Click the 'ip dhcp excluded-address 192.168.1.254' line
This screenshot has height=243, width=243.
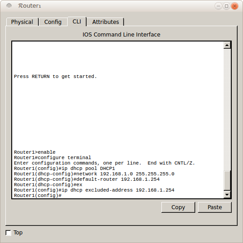point(94,190)
